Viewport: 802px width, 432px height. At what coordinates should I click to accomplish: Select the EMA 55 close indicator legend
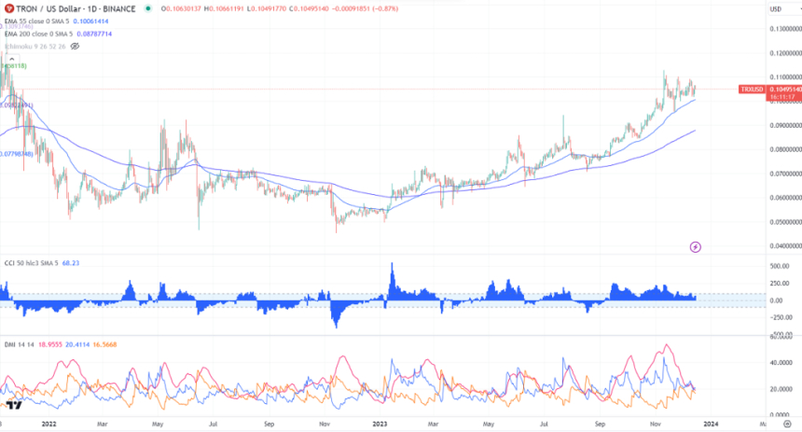click(36, 21)
